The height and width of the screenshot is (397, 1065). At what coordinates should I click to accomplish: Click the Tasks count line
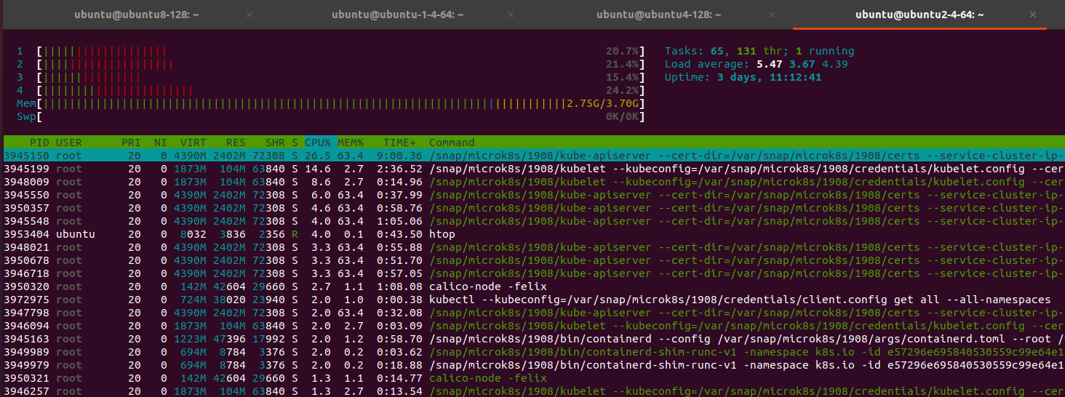[759, 52]
